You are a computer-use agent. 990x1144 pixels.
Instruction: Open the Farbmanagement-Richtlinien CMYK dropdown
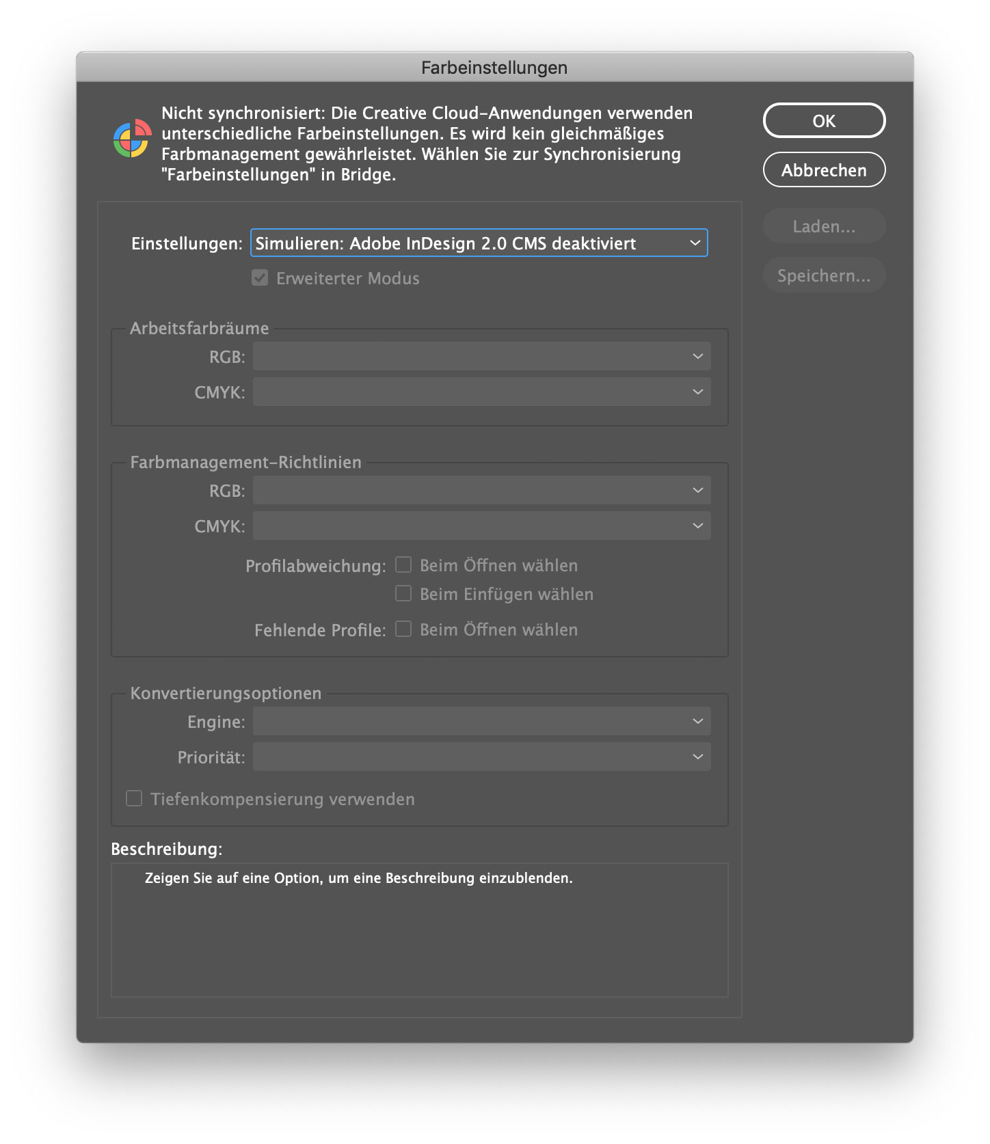[481, 526]
